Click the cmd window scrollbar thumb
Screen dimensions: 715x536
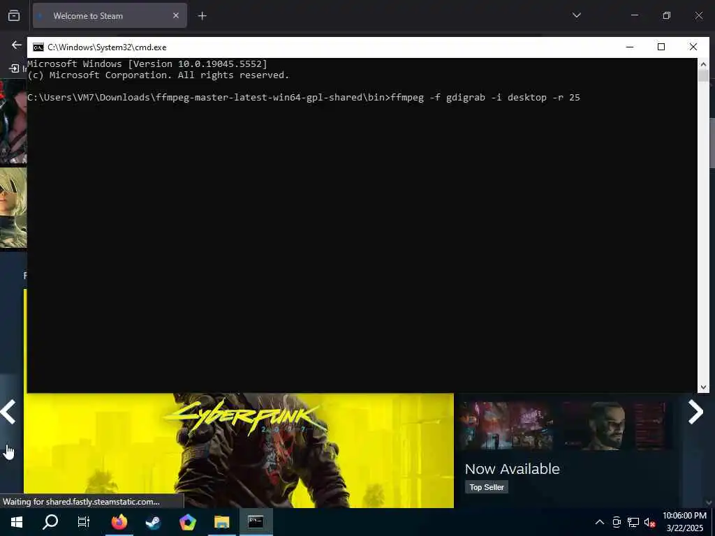coord(703,75)
